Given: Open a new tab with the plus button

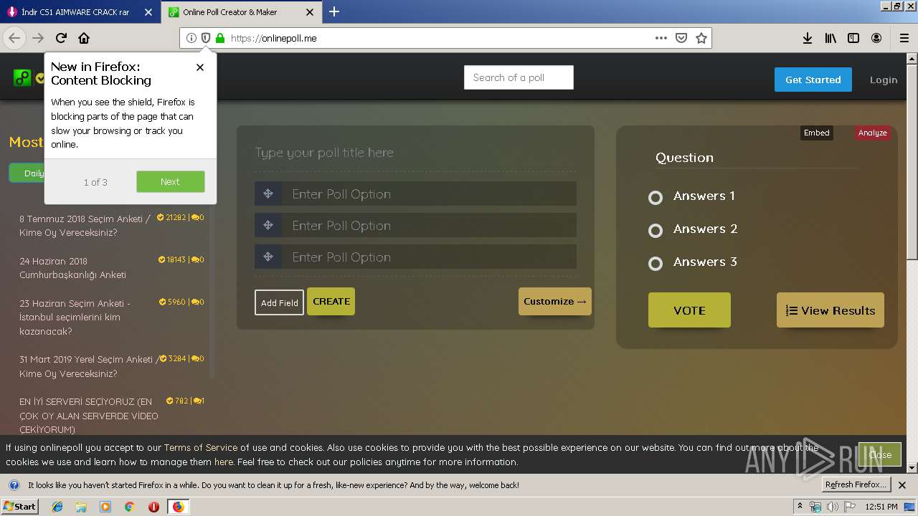Looking at the screenshot, I should click(334, 11).
